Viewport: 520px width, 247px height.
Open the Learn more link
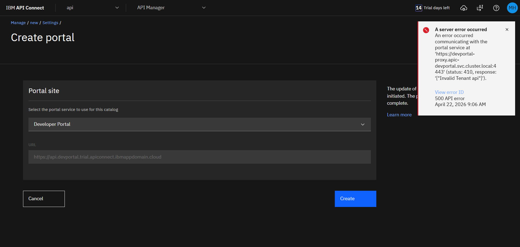399,115
